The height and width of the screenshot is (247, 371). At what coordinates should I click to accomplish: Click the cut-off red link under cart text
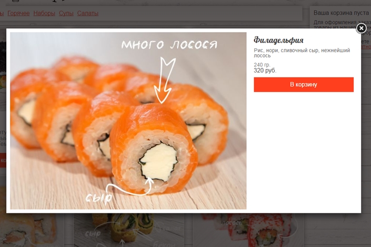(x=366, y=47)
